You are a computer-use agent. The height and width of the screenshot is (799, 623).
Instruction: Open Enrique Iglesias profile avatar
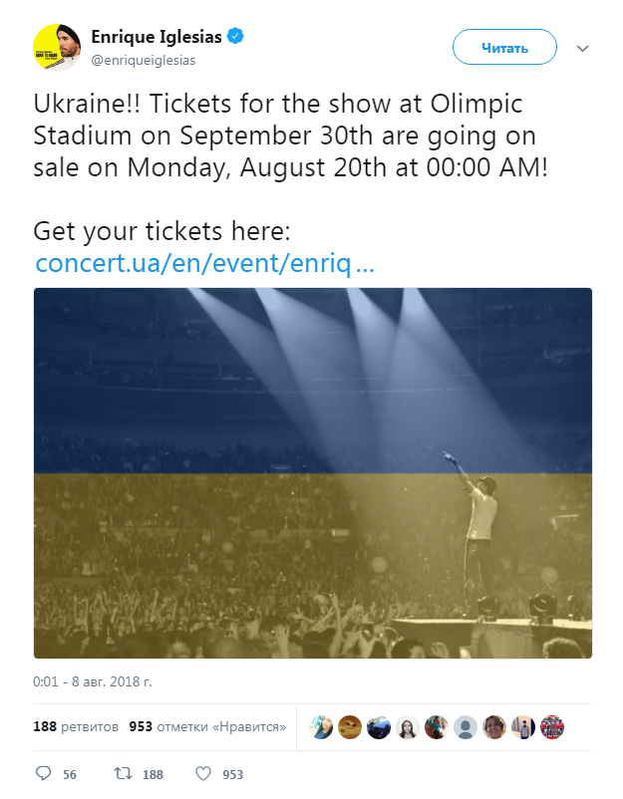click(x=56, y=47)
